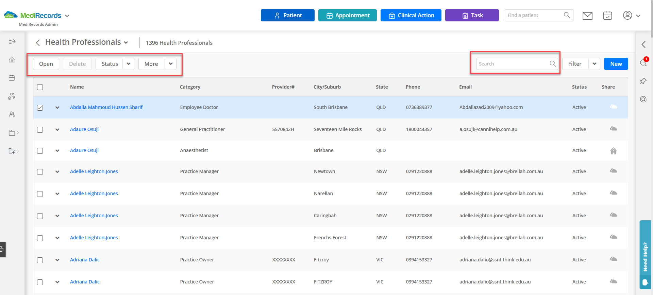Check the Adelle Leighton-Jones Narellan checkbox

pos(40,194)
